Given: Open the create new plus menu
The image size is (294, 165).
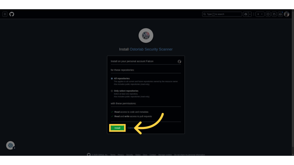Looking at the screenshot, I should click(260, 14).
